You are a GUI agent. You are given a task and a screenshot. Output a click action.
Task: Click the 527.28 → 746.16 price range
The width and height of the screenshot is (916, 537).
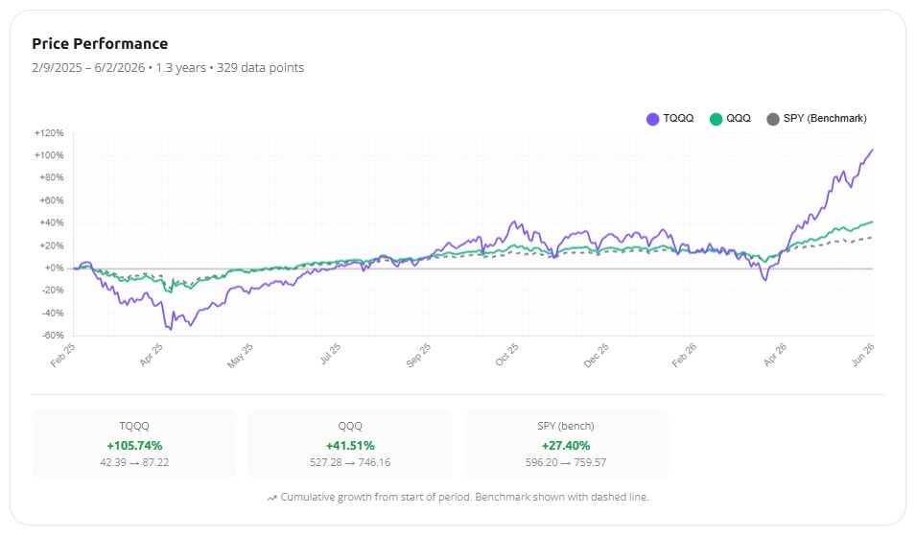350,462
